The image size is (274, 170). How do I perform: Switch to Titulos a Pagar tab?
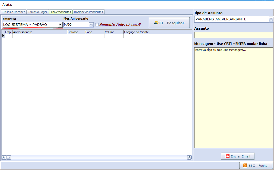click(38, 12)
